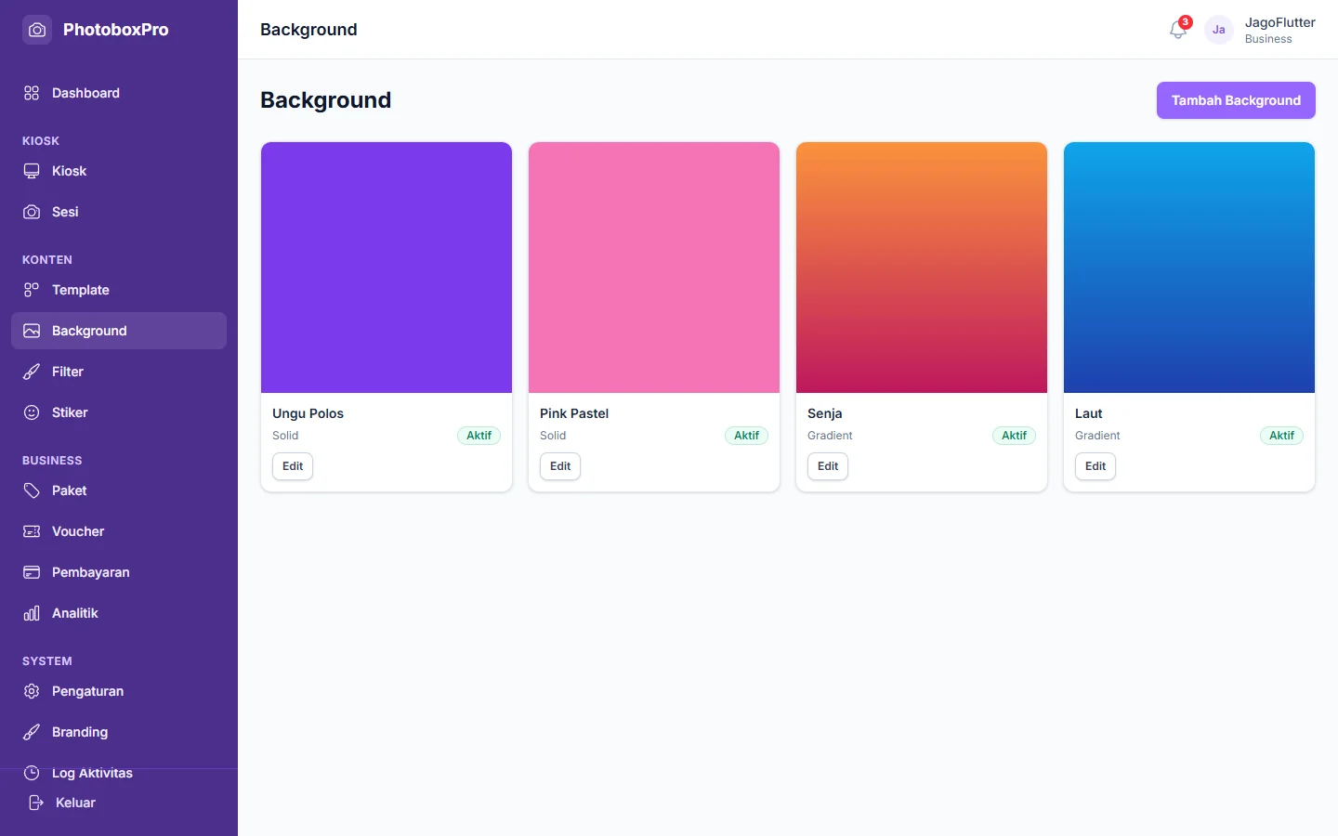Click the Paket tag icon
This screenshot has width=1338, height=836.
tap(32, 490)
